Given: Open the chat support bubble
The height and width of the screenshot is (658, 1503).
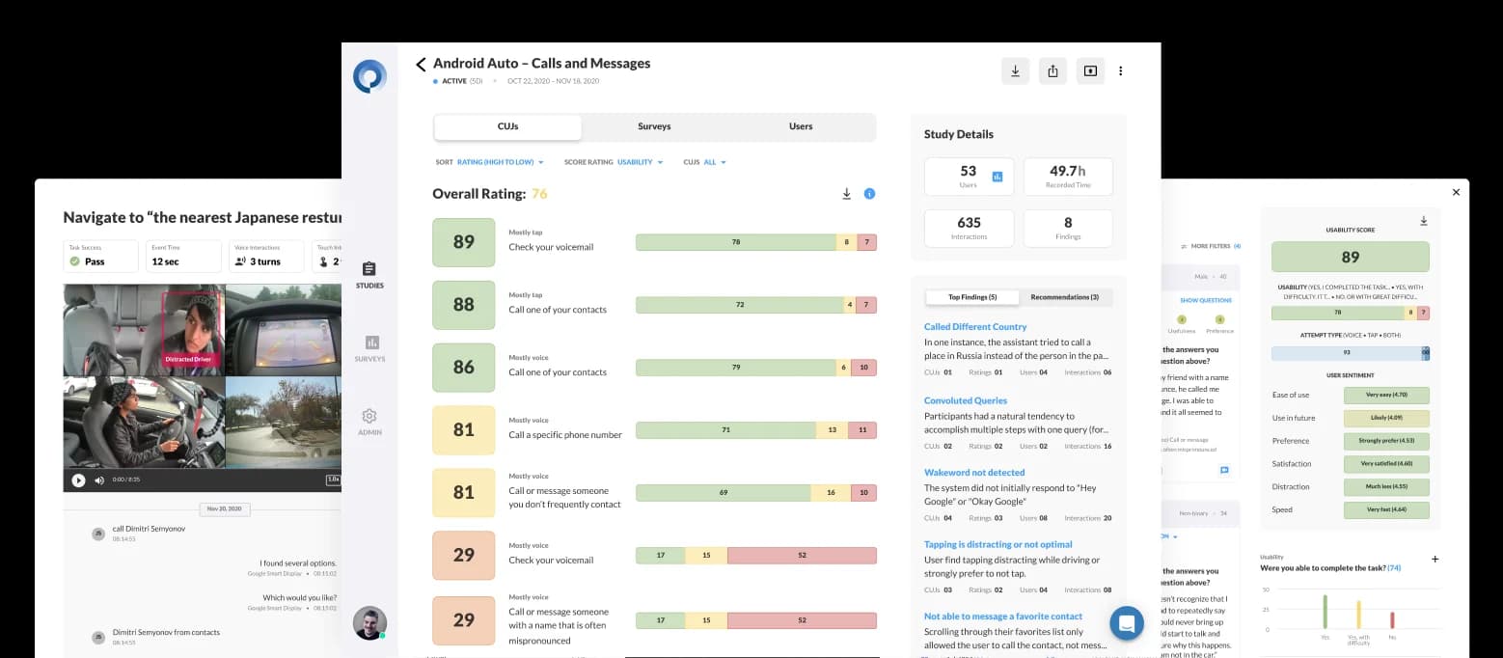Looking at the screenshot, I should coord(1126,623).
